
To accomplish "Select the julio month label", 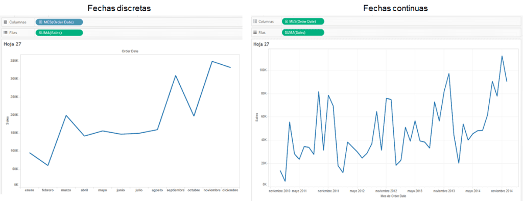I will [x=139, y=190].
